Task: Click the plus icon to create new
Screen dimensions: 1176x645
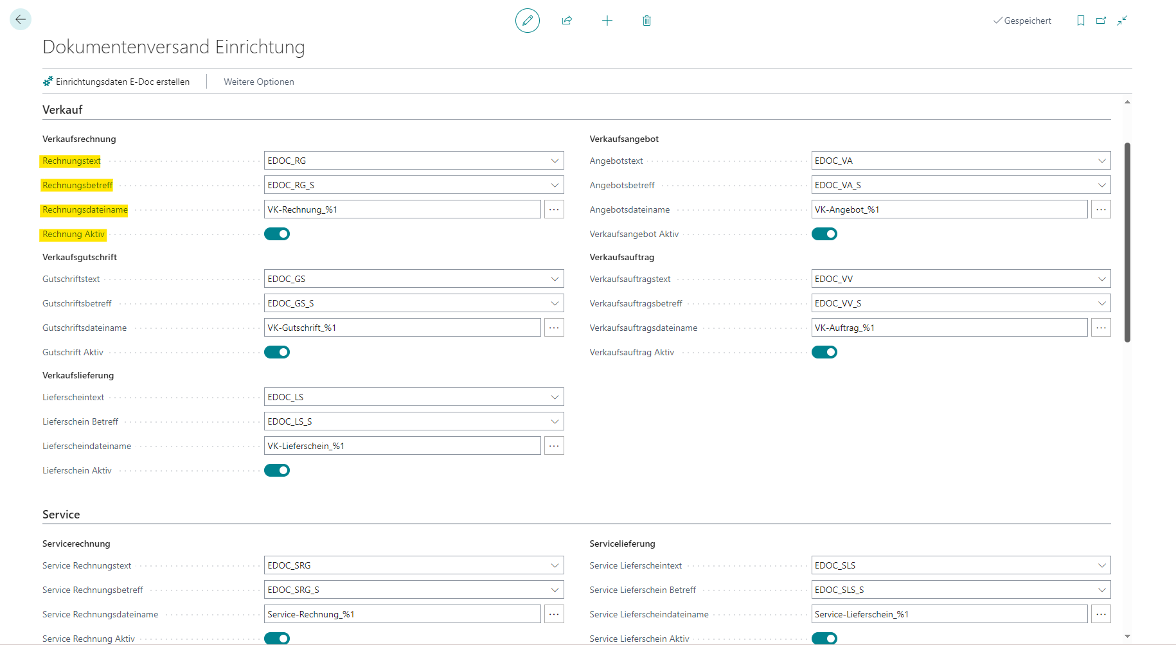Action: pos(607,21)
